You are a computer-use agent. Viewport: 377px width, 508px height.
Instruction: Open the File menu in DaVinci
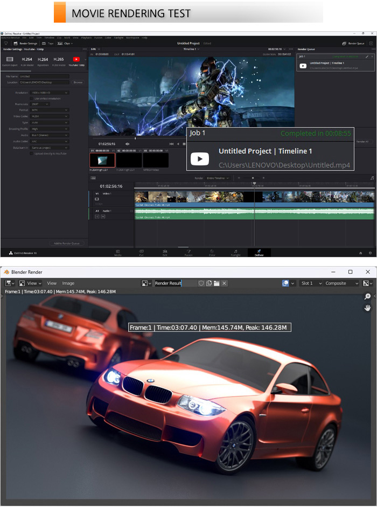tap(24, 38)
